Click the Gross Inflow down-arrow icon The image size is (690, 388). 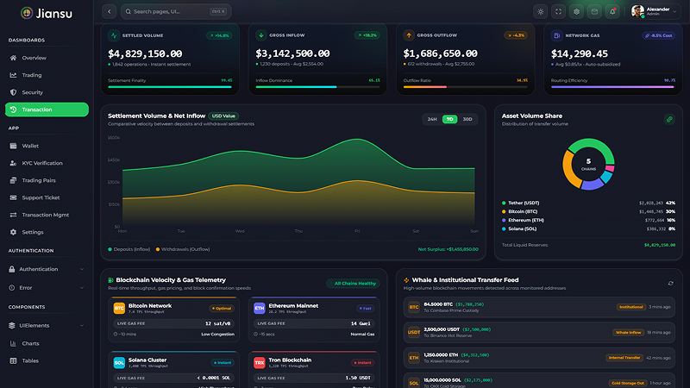point(261,35)
